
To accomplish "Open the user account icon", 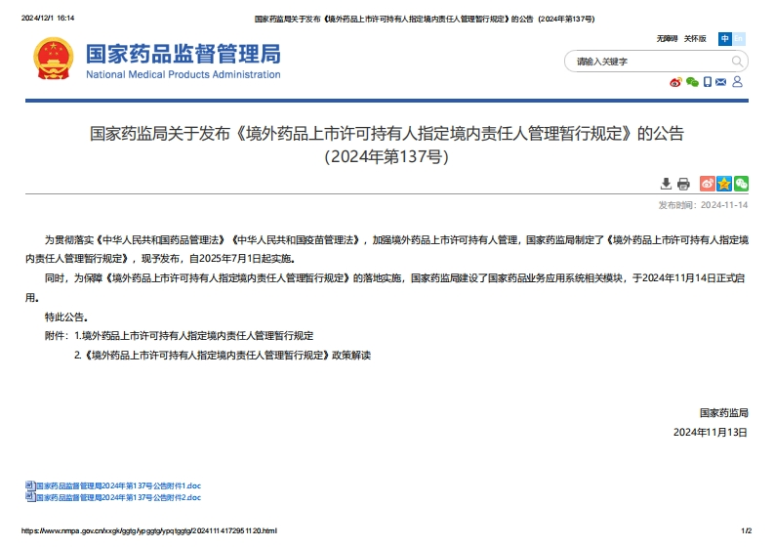I will [737, 82].
